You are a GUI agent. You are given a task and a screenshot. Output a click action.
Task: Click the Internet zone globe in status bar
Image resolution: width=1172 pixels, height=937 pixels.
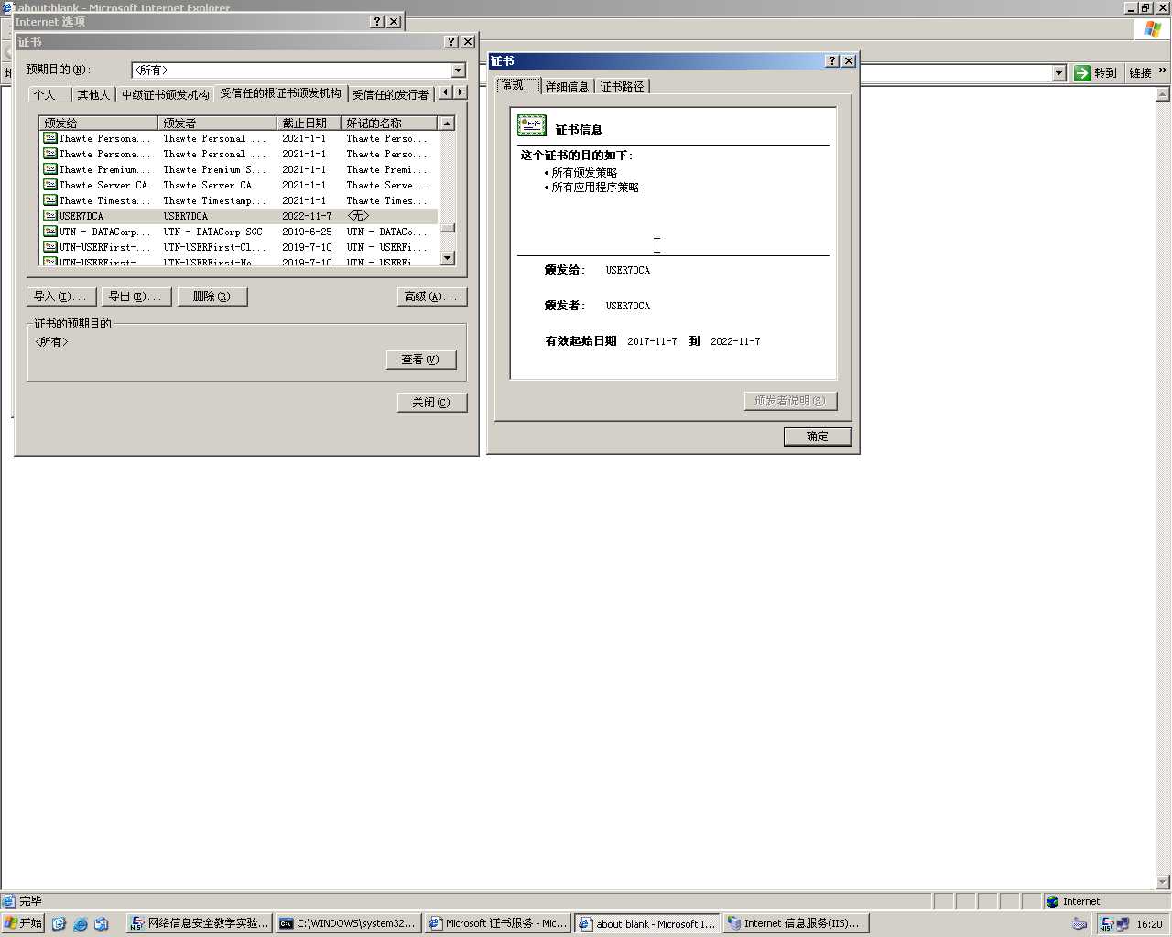(x=1053, y=901)
